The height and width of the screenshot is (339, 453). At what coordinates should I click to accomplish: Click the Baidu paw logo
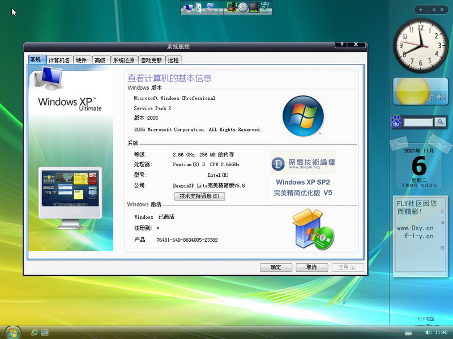[396, 121]
